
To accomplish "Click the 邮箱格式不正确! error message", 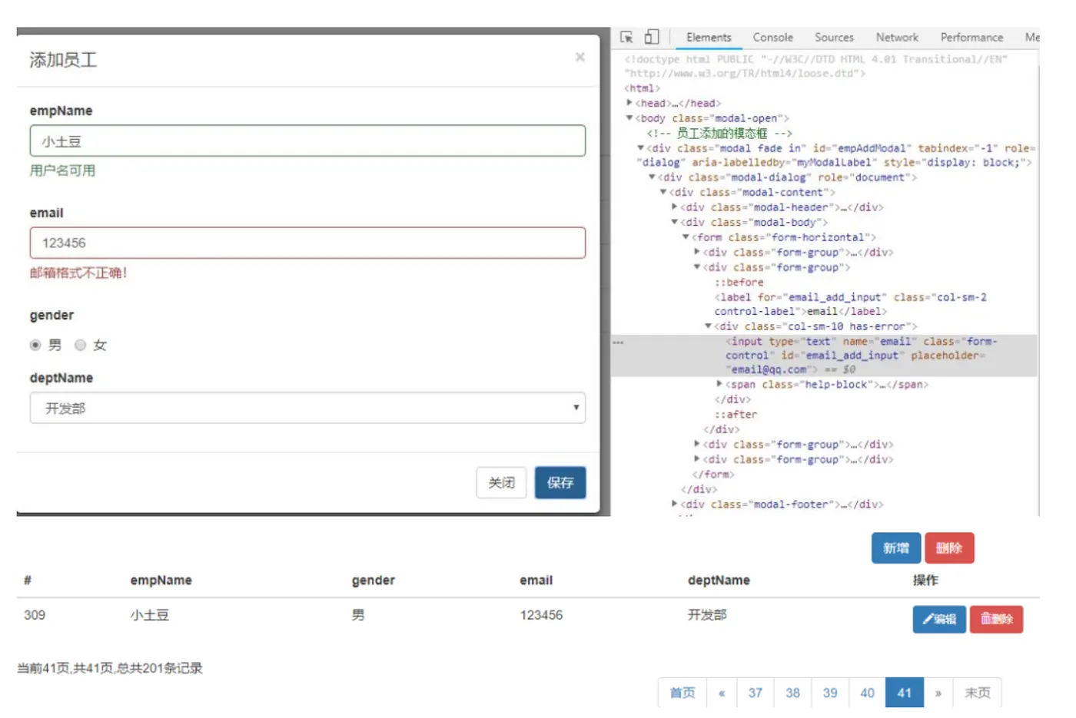I will (78, 273).
